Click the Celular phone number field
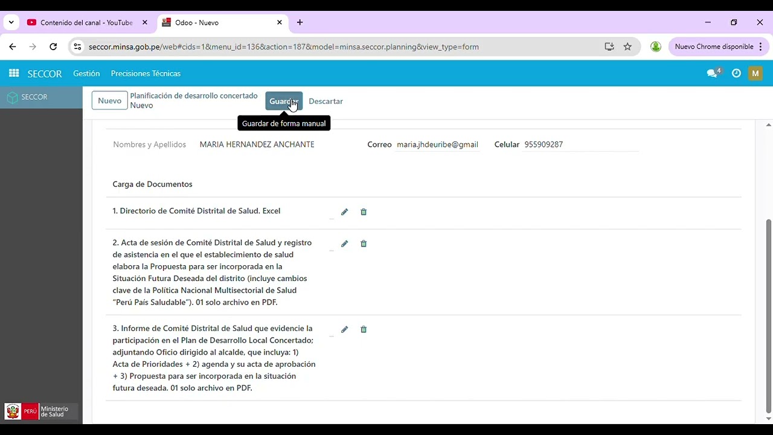The height and width of the screenshot is (435, 773). point(581,145)
